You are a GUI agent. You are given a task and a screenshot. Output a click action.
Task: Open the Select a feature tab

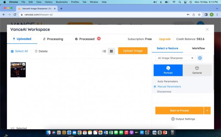pos(167,48)
